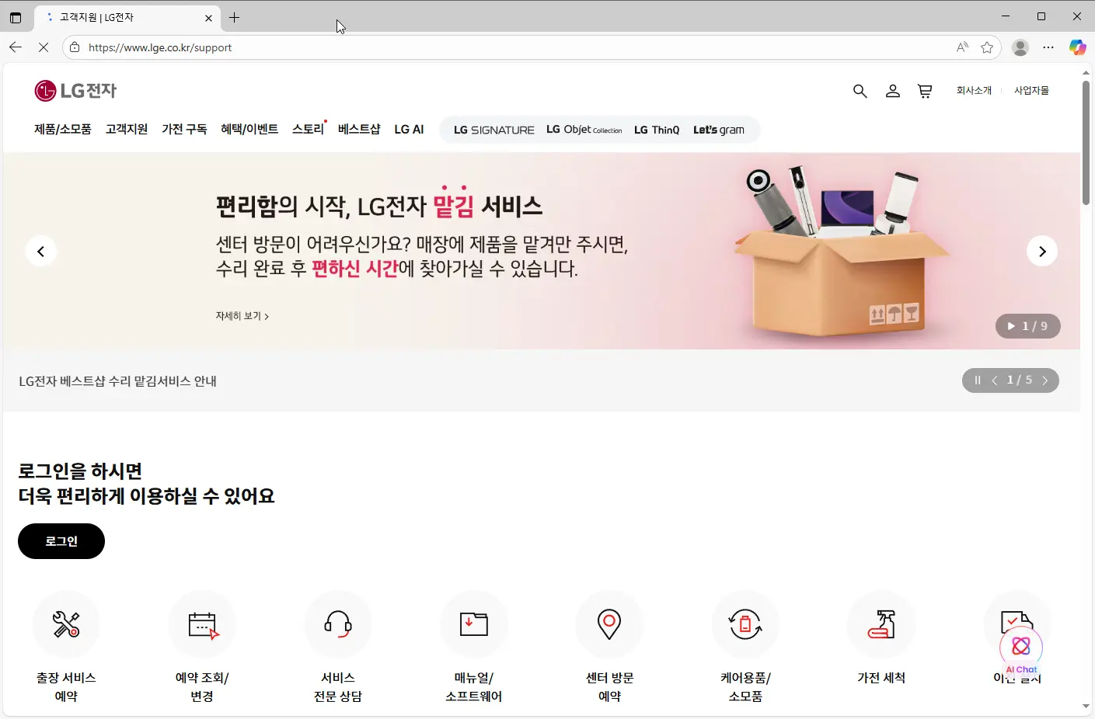This screenshot has height=719, width=1095.
Task: Open 케어용품/소모품 refresh icon
Action: (x=745, y=624)
